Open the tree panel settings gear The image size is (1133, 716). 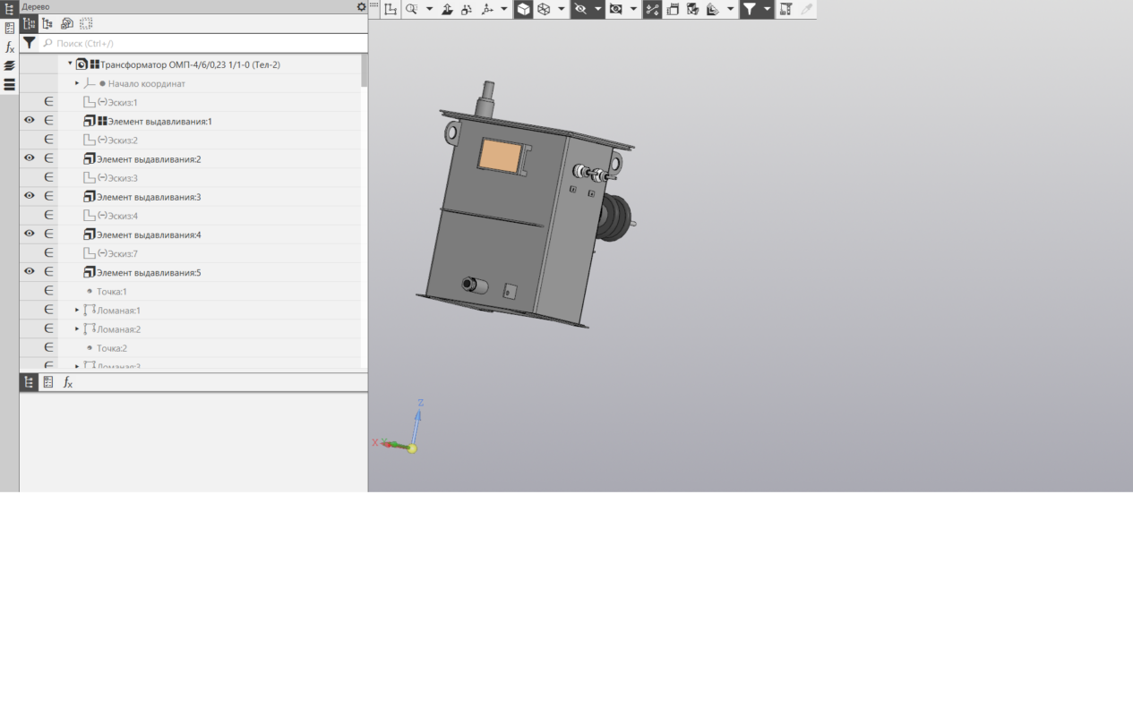(362, 6)
